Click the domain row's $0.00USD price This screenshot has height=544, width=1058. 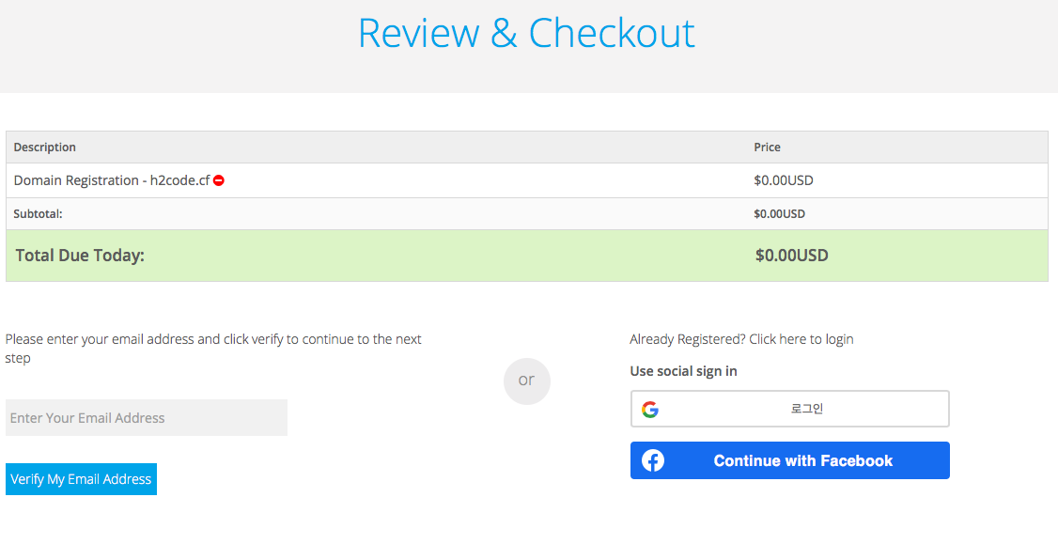[784, 180]
